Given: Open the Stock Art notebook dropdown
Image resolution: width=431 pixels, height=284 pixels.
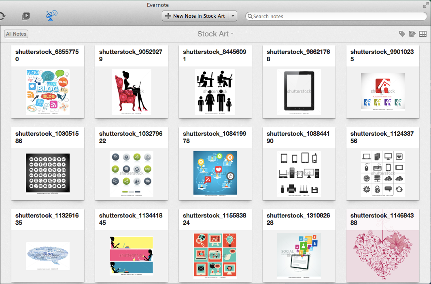Looking at the screenshot, I should (x=215, y=34).
